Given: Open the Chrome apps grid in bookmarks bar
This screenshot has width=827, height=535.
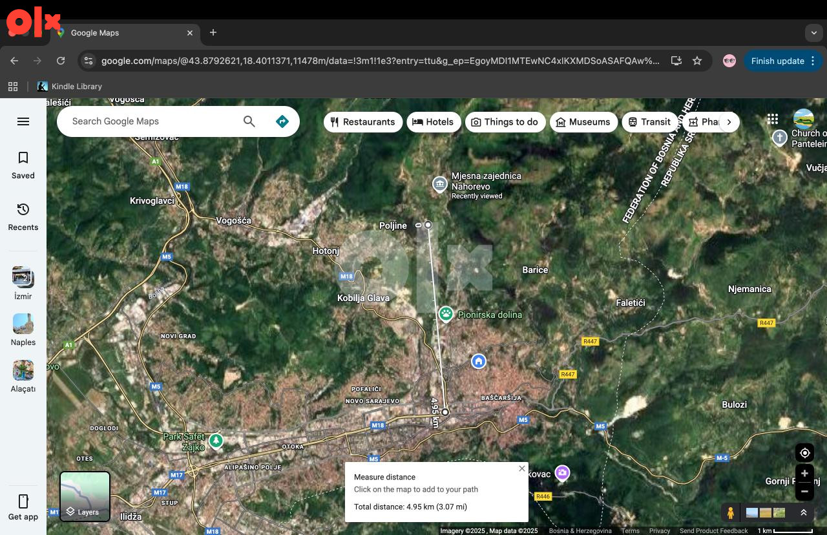Looking at the screenshot, I should 12,86.
